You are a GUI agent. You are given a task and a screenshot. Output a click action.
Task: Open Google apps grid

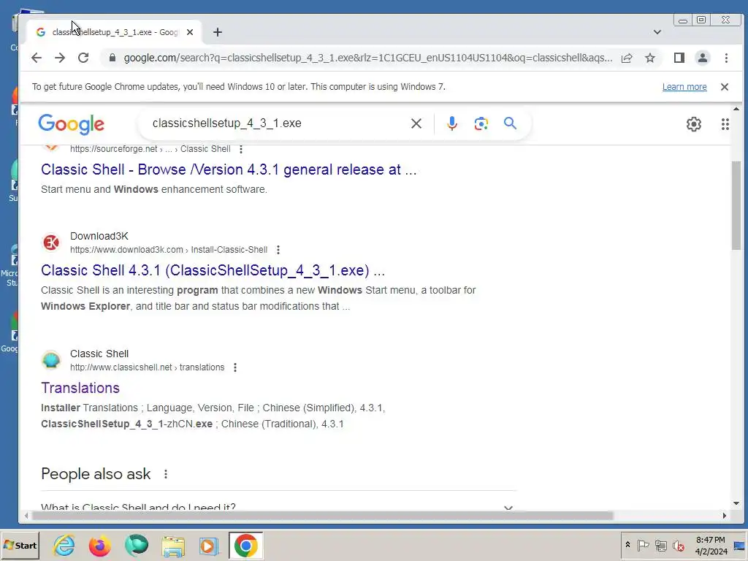pyautogui.click(x=725, y=124)
